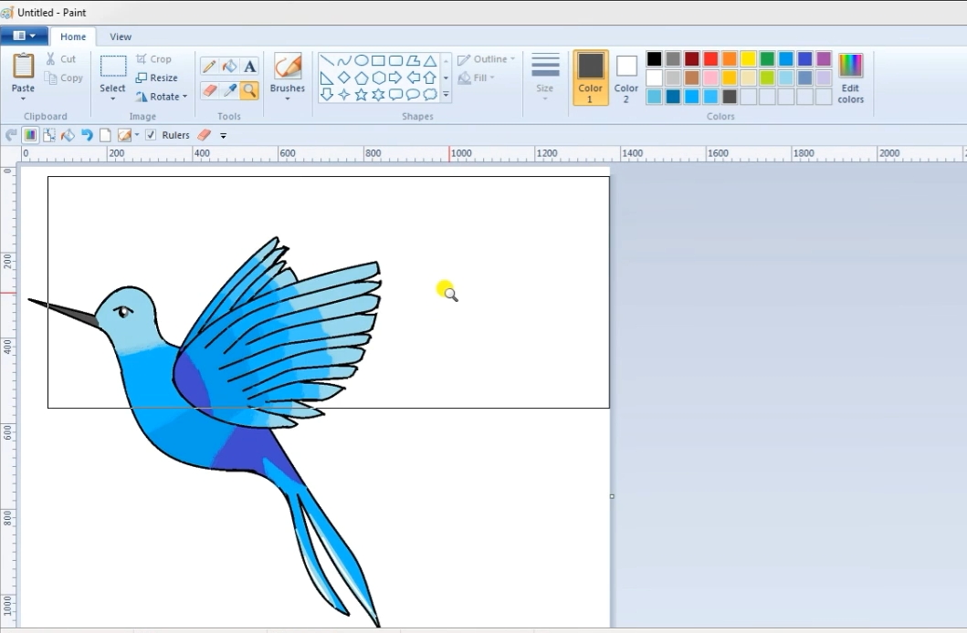Click the Resize button
This screenshot has width=967, height=633.
tap(157, 78)
